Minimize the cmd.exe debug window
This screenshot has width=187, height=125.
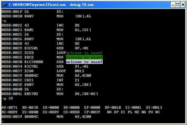click(x=173, y=5)
